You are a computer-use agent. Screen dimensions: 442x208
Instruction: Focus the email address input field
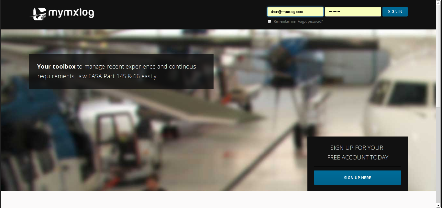click(x=295, y=12)
